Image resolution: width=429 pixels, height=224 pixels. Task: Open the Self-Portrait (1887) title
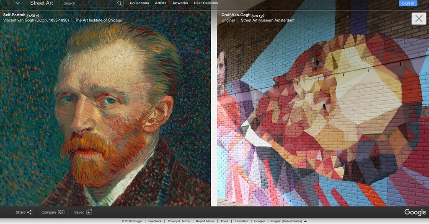pyautogui.click(x=21, y=16)
